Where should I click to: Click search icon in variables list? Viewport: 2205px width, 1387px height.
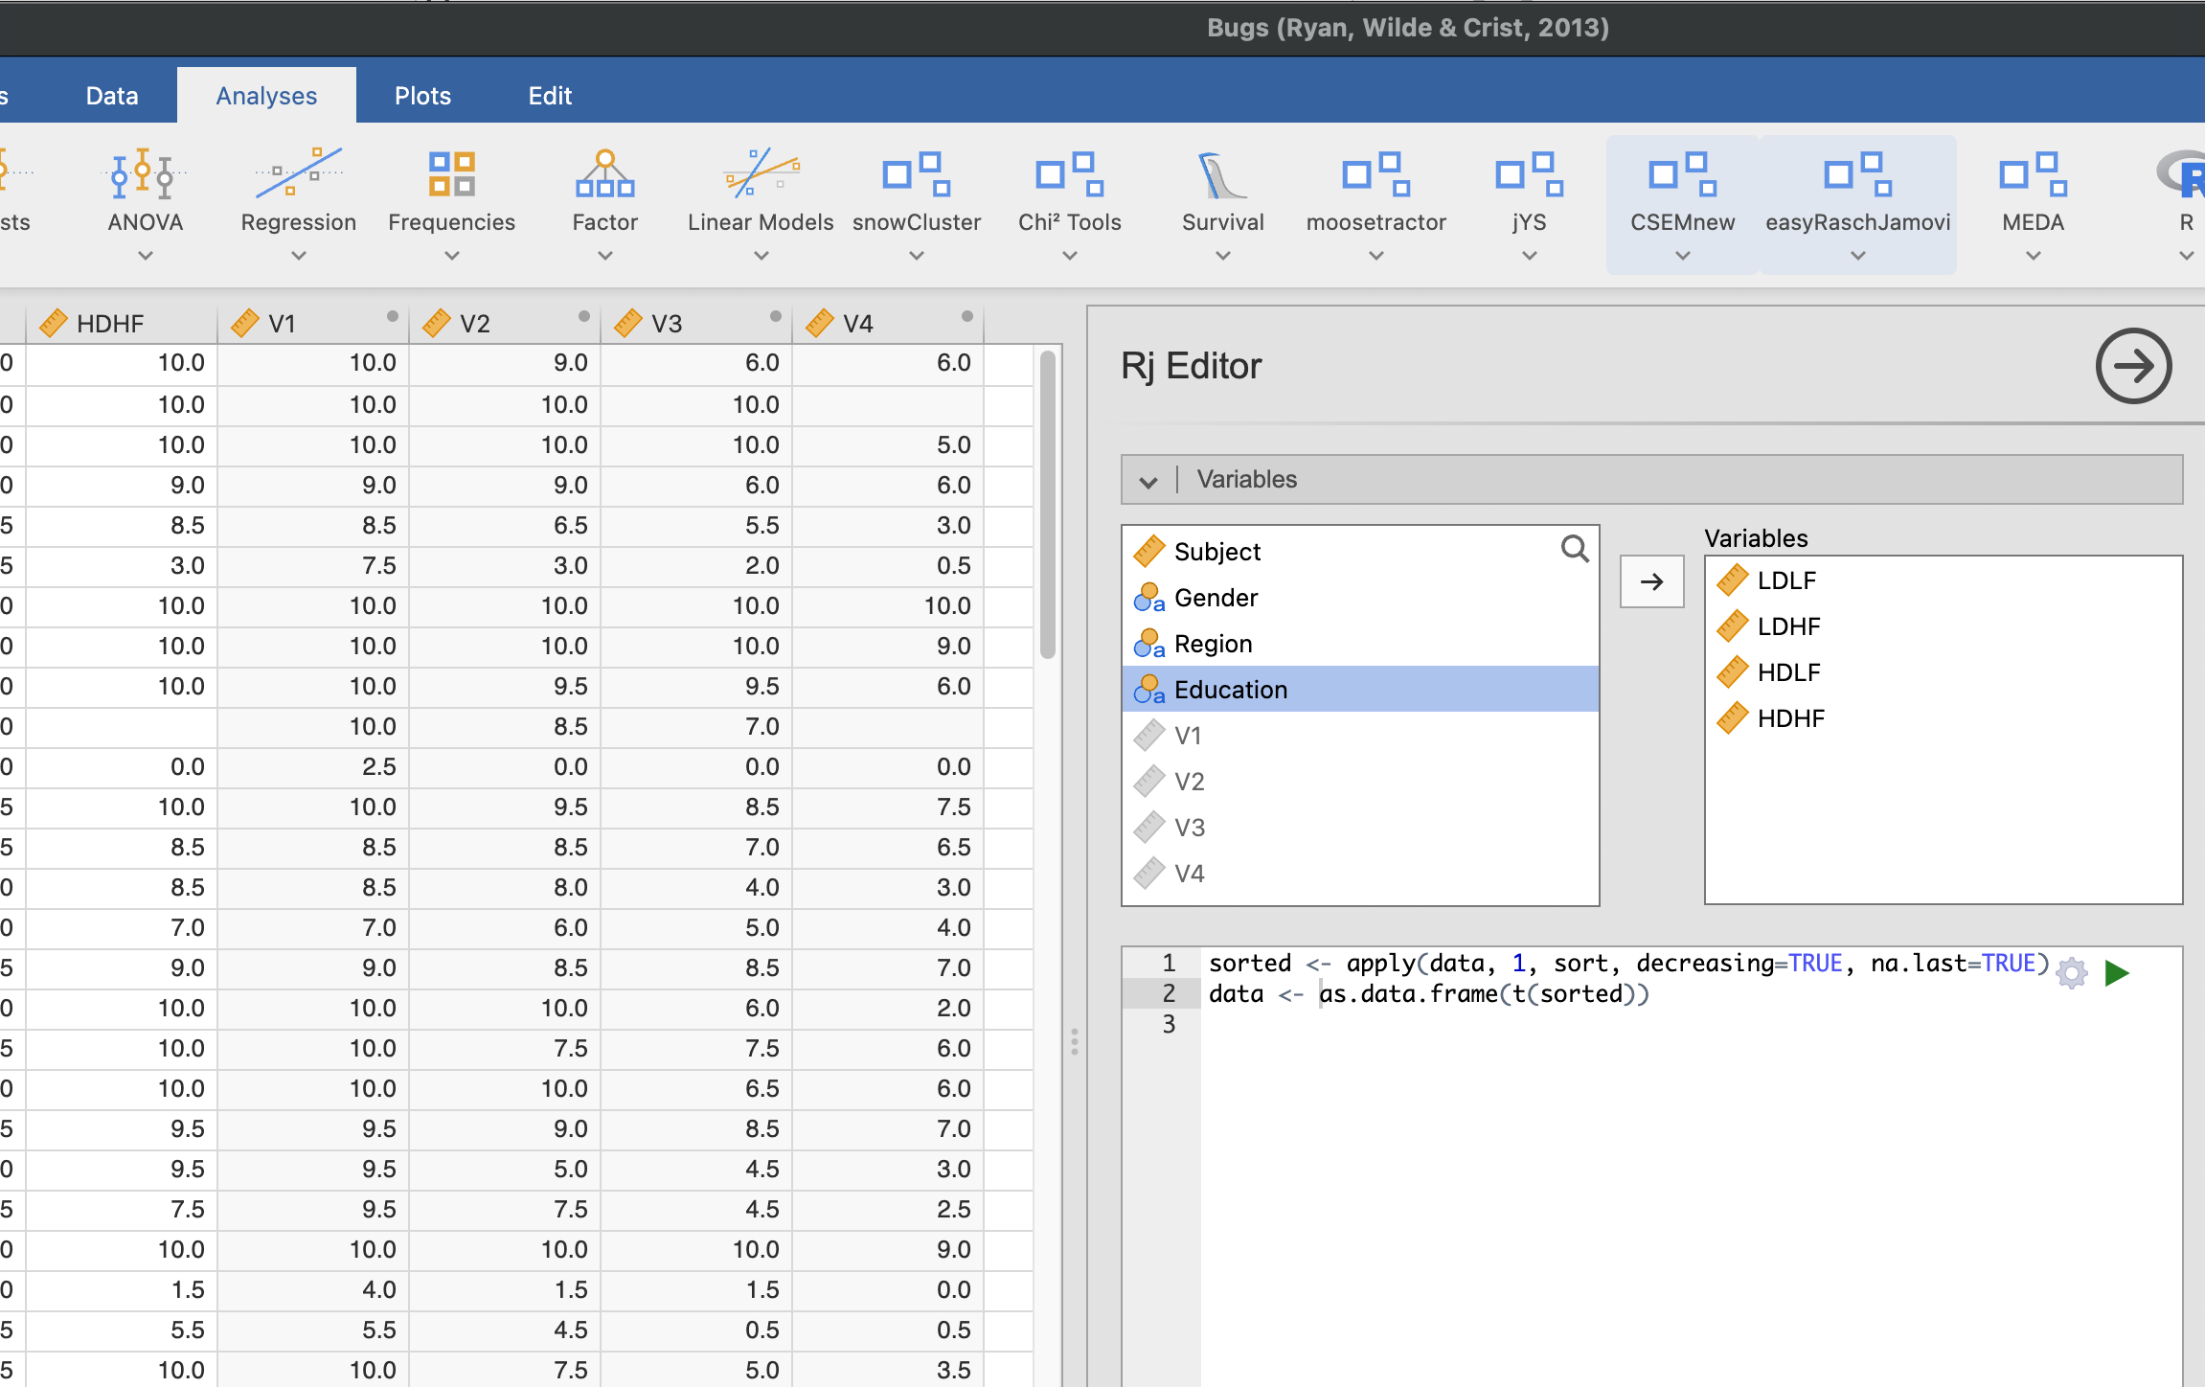[1574, 549]
